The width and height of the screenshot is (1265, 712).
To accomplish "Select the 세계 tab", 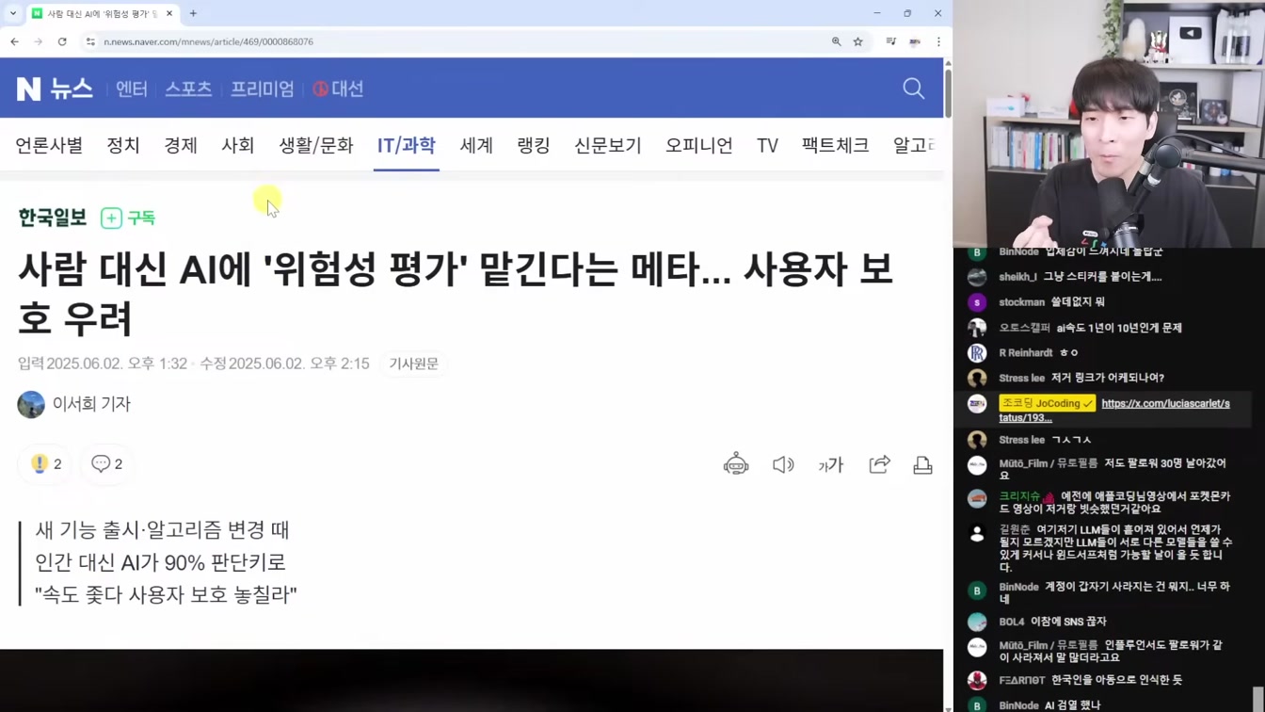I will tap(476, 145).
